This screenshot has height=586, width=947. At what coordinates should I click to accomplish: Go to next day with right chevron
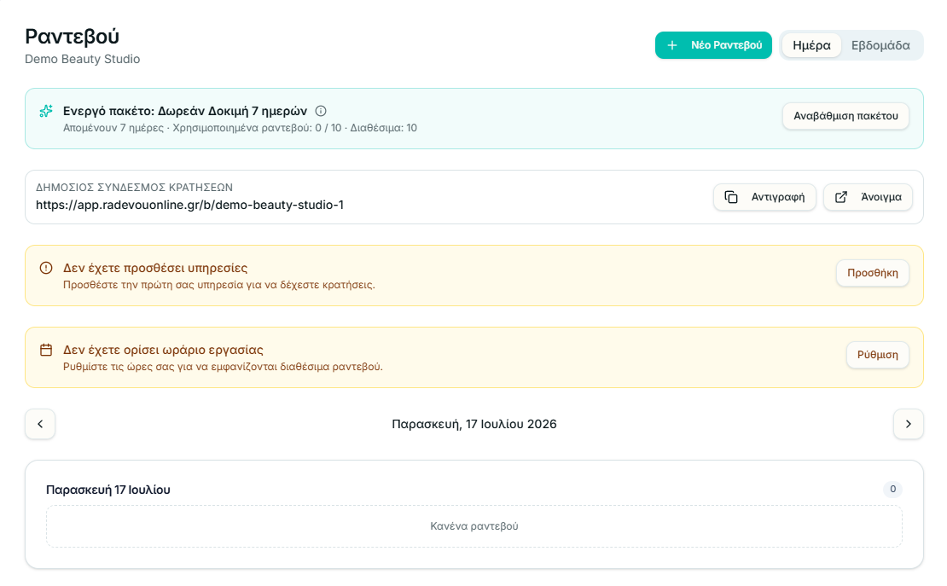click(x=909, y=424)
